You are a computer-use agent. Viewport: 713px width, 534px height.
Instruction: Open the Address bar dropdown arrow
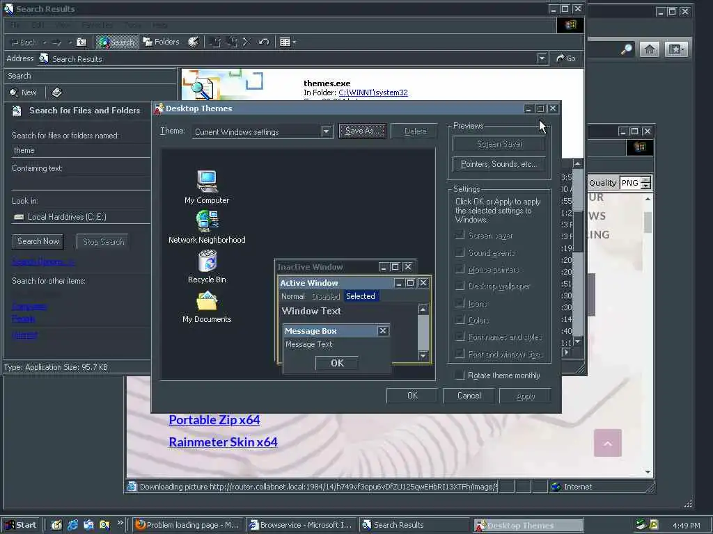pos(542,58)
